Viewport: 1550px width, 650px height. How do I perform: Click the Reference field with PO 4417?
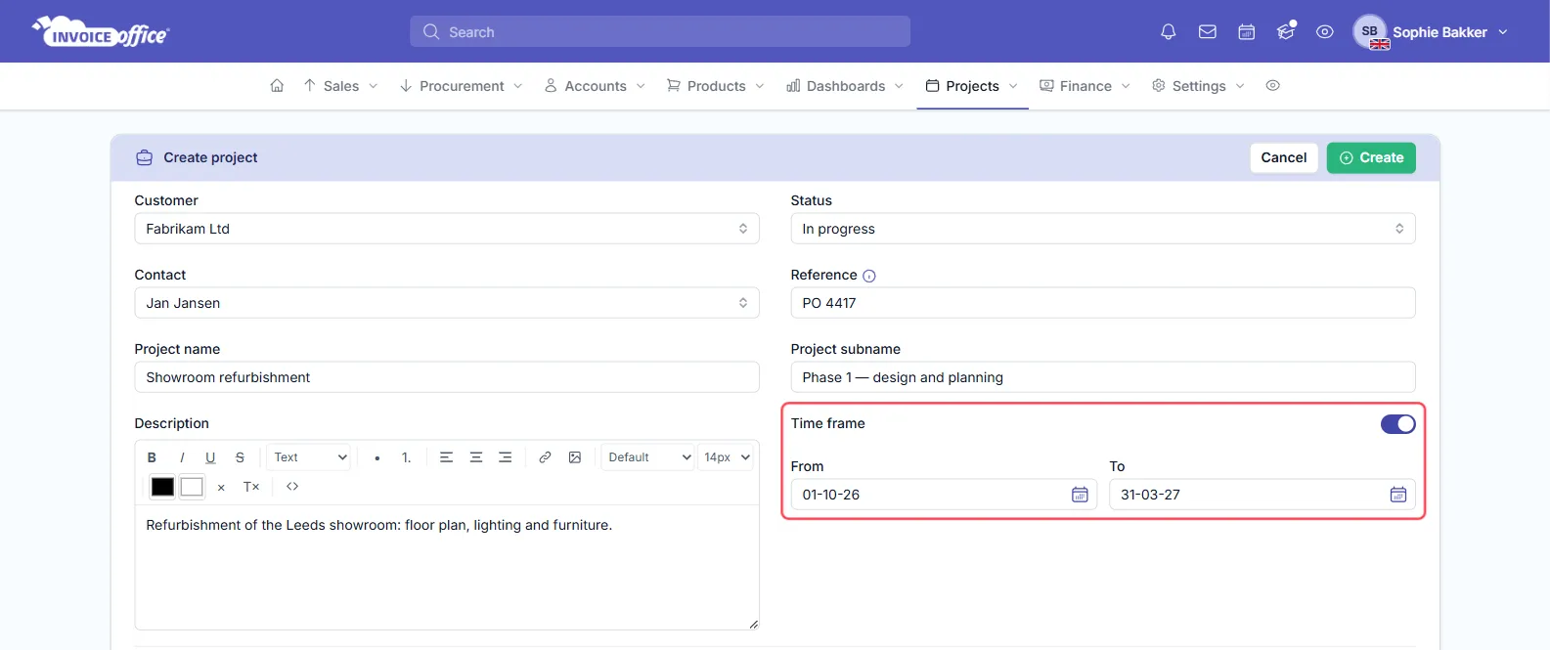coord(1103,303)
